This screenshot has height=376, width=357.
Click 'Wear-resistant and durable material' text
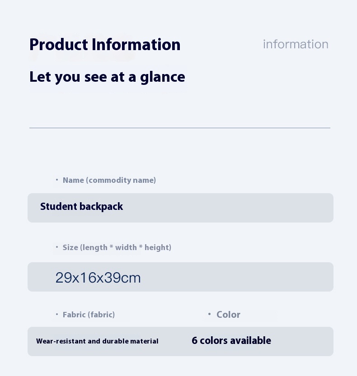97,341
